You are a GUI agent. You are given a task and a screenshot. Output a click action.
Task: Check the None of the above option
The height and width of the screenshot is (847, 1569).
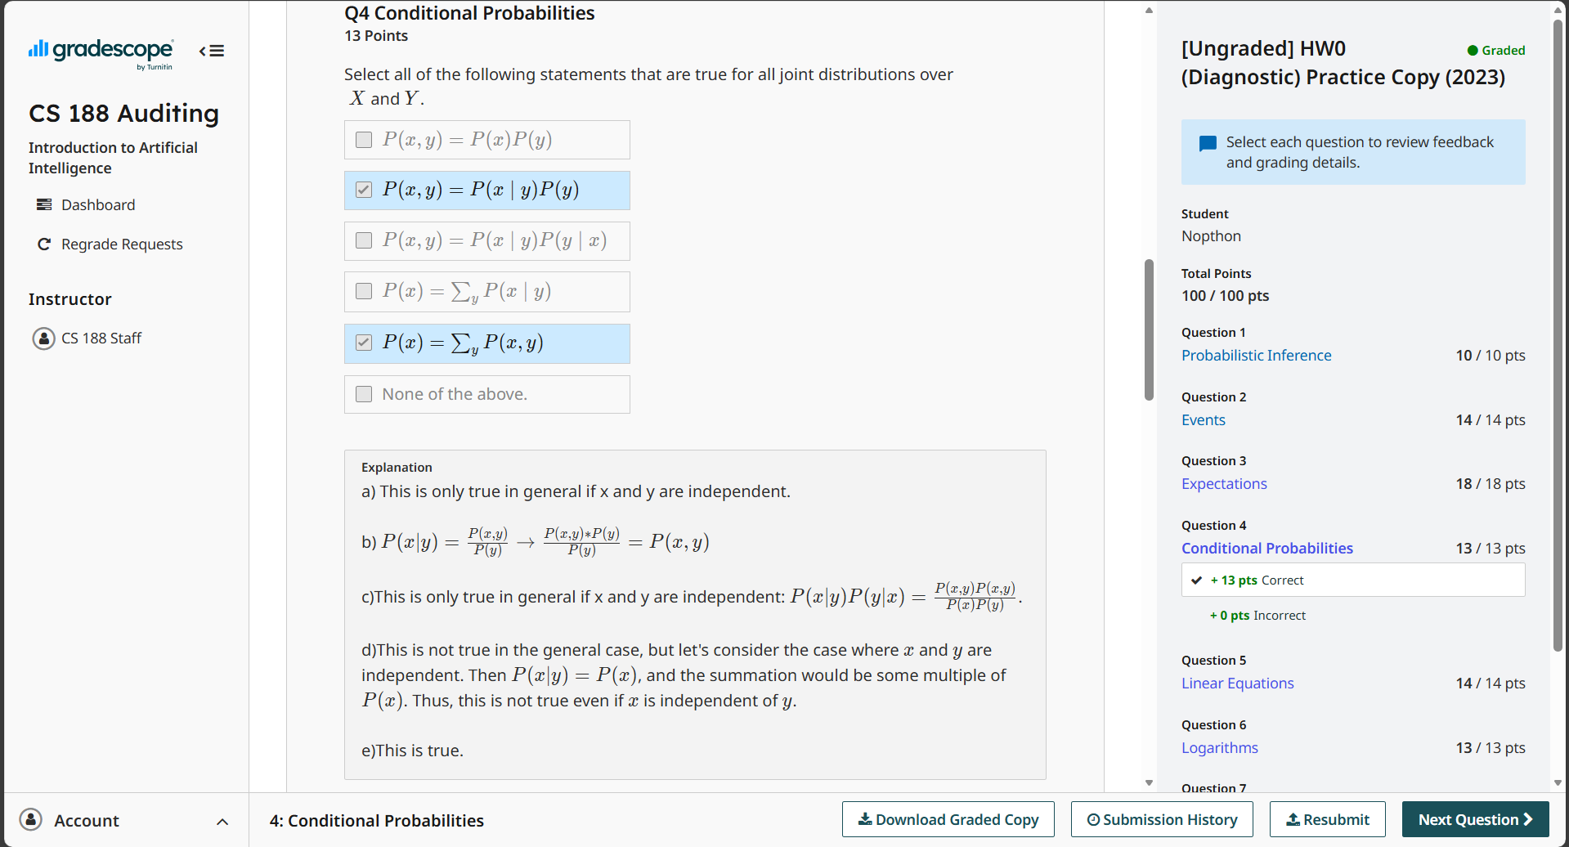(364, 394)
